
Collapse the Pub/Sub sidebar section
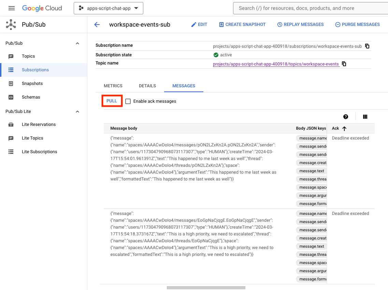[x=77, y=43]
